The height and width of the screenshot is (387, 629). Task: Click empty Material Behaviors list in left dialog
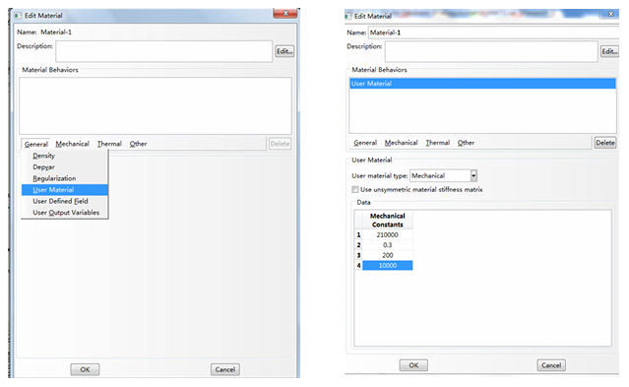156,105
